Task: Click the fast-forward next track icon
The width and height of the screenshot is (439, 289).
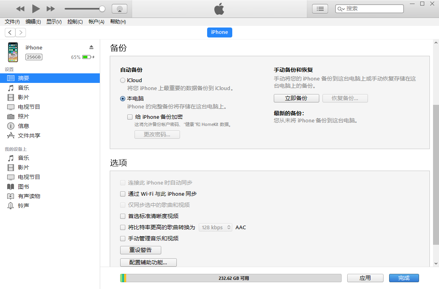Action: coord(51,9)
